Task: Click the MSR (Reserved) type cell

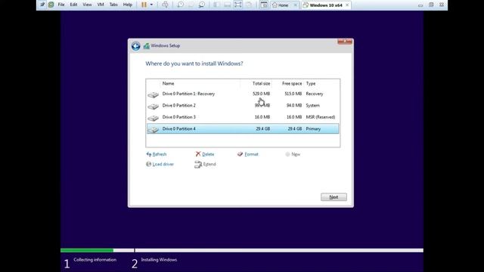Action: click(x=321, y=117)
